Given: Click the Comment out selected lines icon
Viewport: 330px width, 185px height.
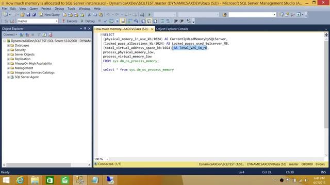Looking at the screenshot, I should [x=162, y=21].
